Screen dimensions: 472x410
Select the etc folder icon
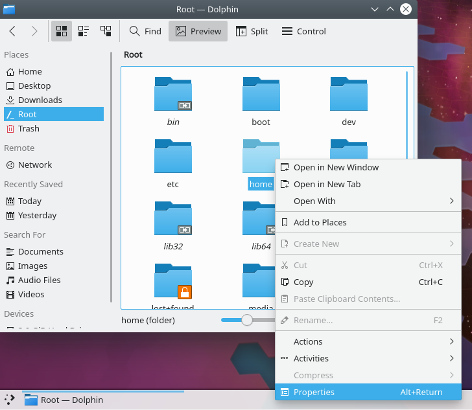(173, 156)
